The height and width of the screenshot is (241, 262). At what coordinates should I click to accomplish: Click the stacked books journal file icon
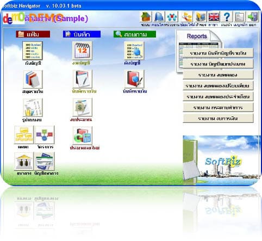[33, 79]
